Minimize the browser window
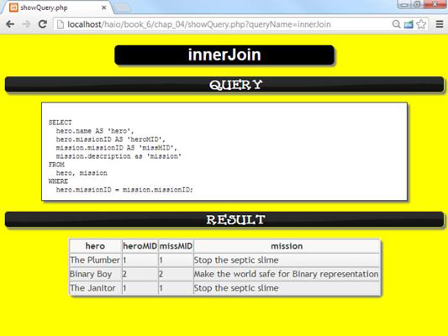The image size is (448, 336). 403,4
